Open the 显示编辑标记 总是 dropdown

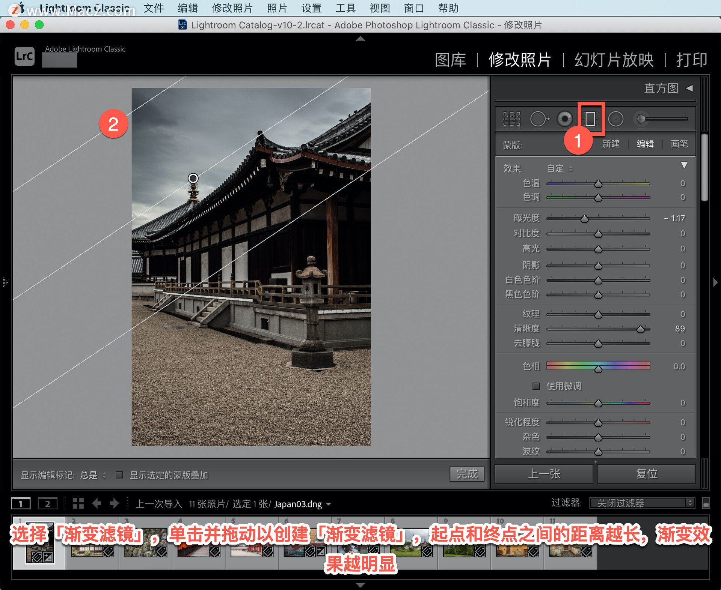click(x=94, y=475)
